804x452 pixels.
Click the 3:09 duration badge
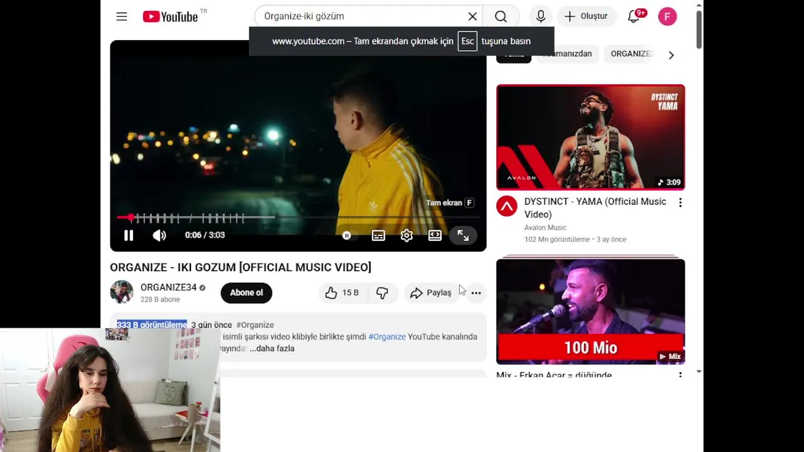669,182
